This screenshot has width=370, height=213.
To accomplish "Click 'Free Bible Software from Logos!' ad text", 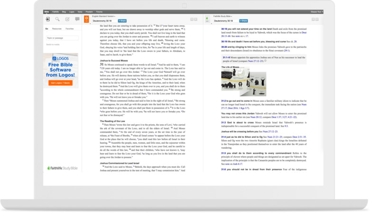I will pos(60,70).
